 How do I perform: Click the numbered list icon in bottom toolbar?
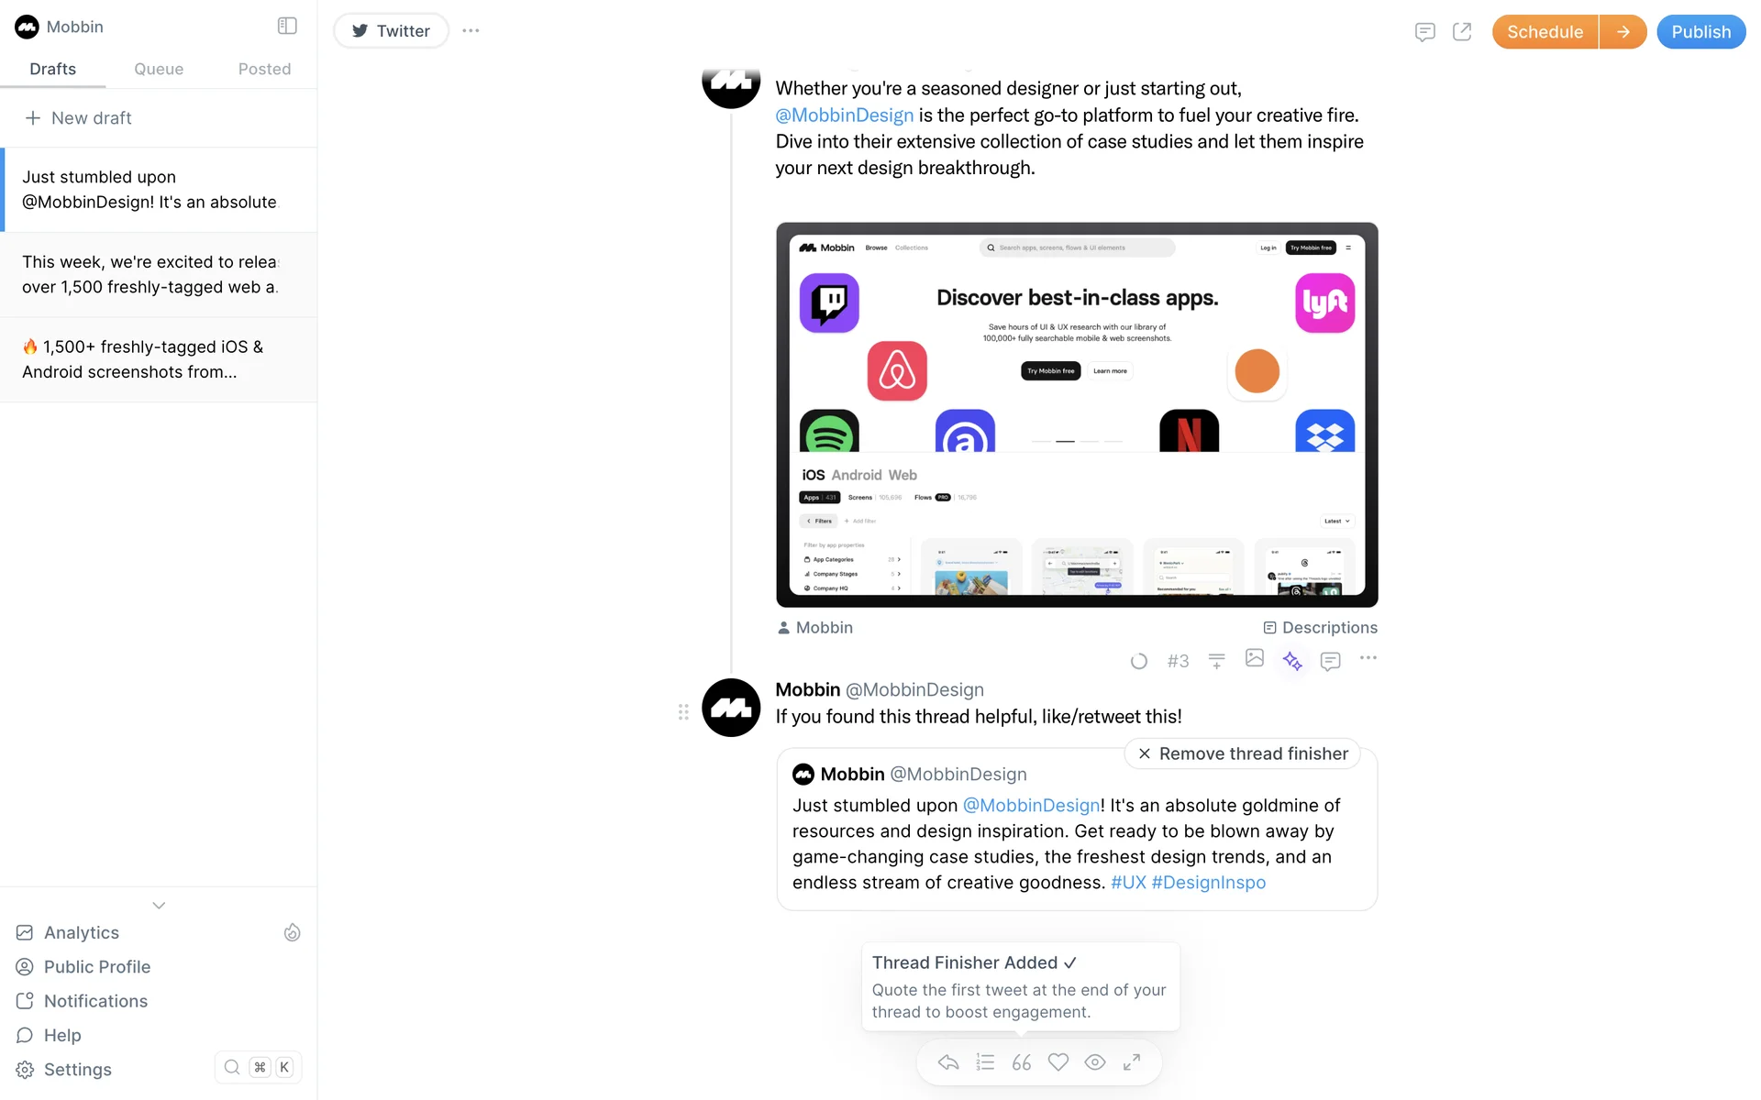(985, 1062)
